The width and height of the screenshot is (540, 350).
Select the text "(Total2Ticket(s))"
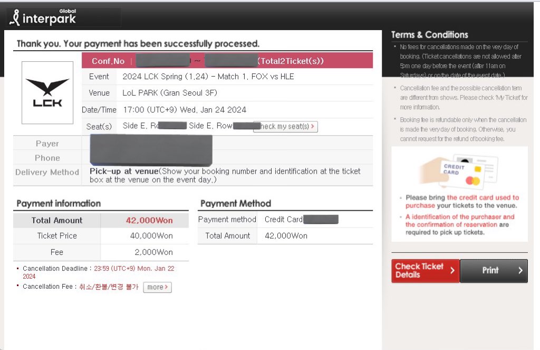click(291, 61)
